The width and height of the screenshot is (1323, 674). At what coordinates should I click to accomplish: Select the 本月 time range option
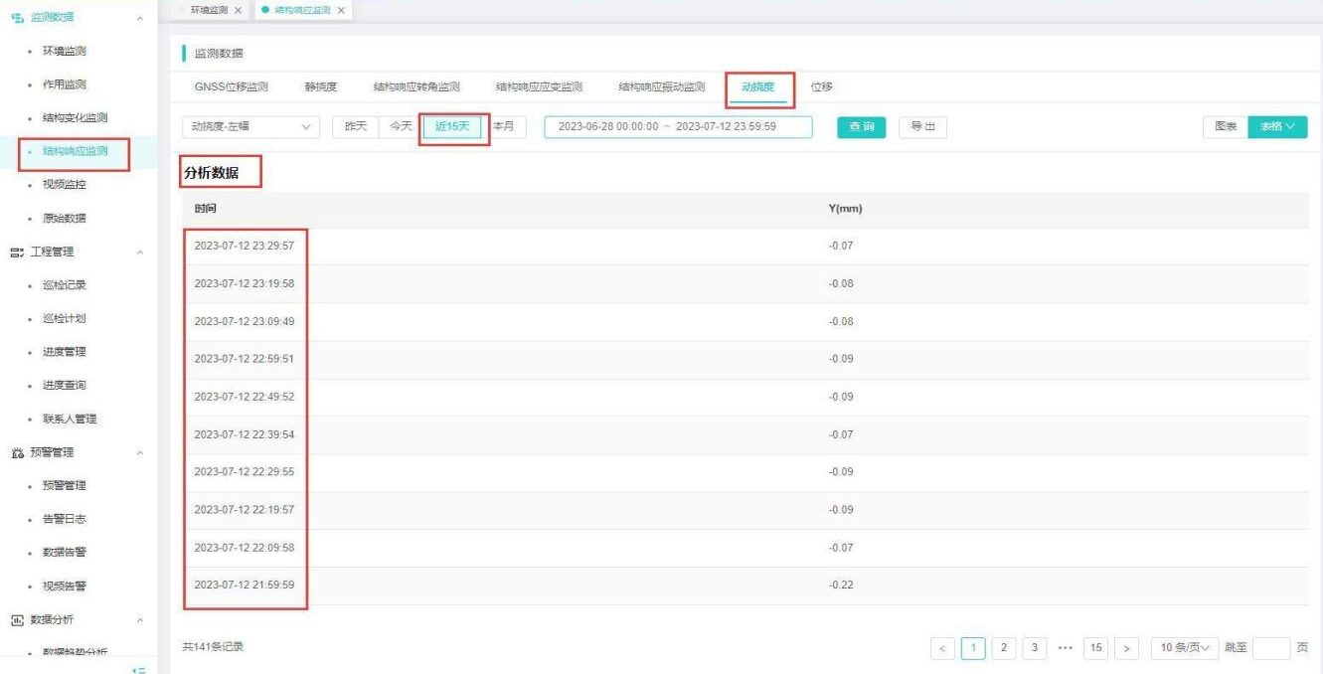504,127
